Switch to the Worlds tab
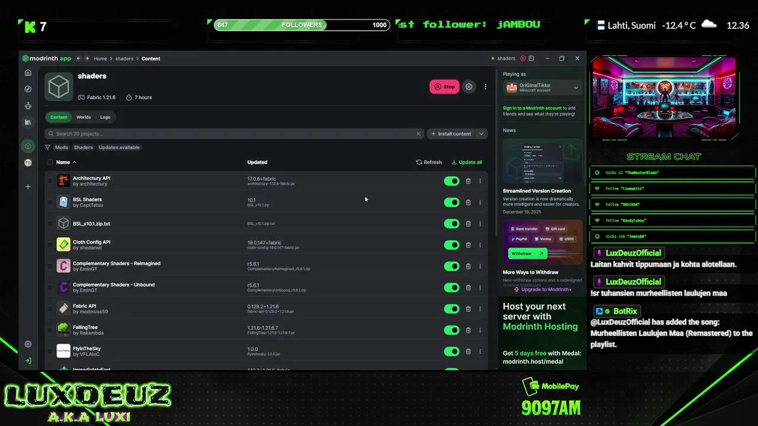 (83, 117)
